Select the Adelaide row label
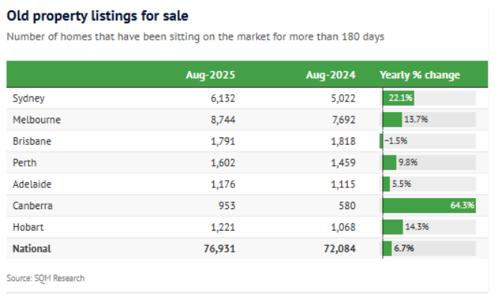 (32, 184)
